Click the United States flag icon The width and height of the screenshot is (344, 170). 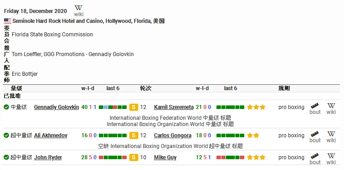click(8, 21)
